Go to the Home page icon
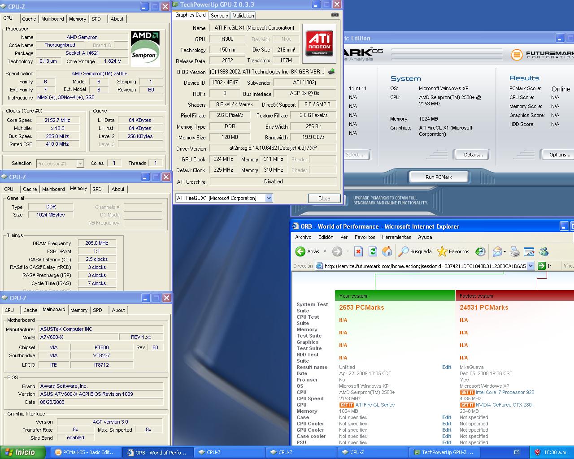 pyautogui.click(x=387, y=251)
